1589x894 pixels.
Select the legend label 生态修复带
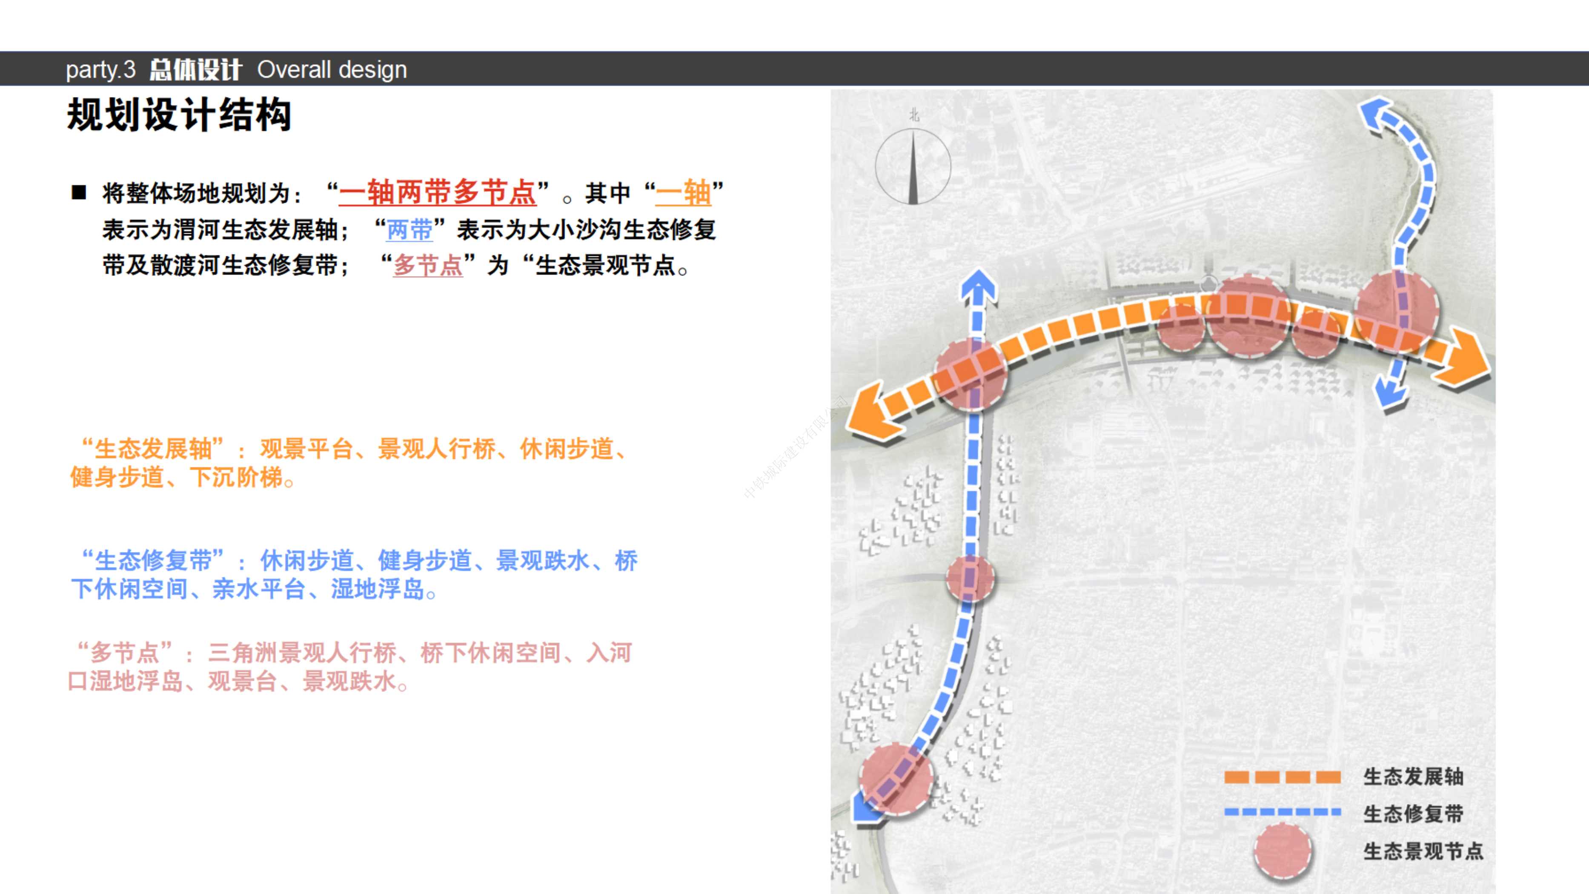1413,814
